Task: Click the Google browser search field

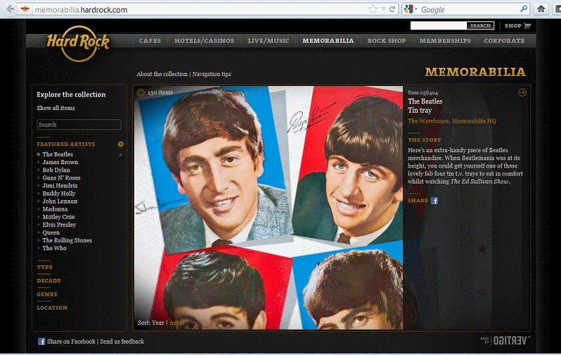Action: (x=470, y=9)
